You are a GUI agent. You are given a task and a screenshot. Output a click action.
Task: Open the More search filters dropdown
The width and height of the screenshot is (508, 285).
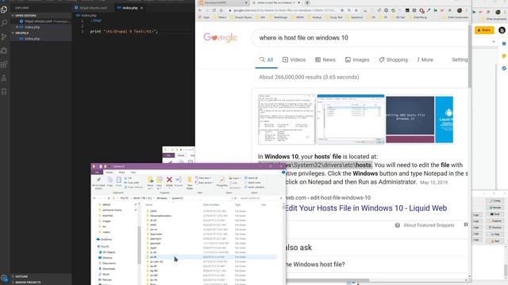click(x=425, y=60)
